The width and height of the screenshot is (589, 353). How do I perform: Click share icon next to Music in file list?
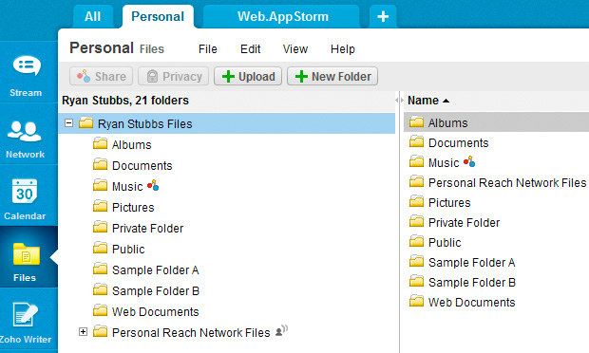coord(469,161)
